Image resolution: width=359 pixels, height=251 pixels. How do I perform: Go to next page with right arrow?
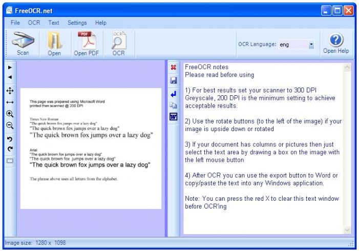[x=10, y=67]
